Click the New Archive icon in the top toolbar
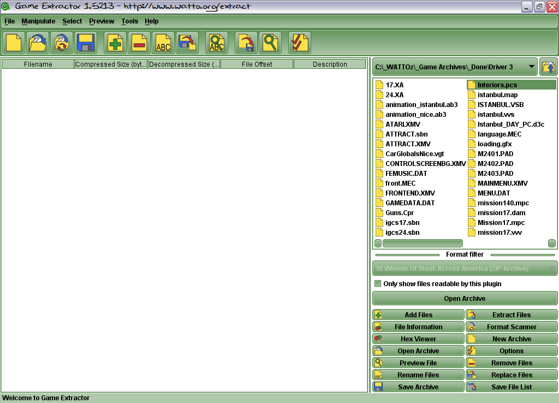 click(14, 43)
